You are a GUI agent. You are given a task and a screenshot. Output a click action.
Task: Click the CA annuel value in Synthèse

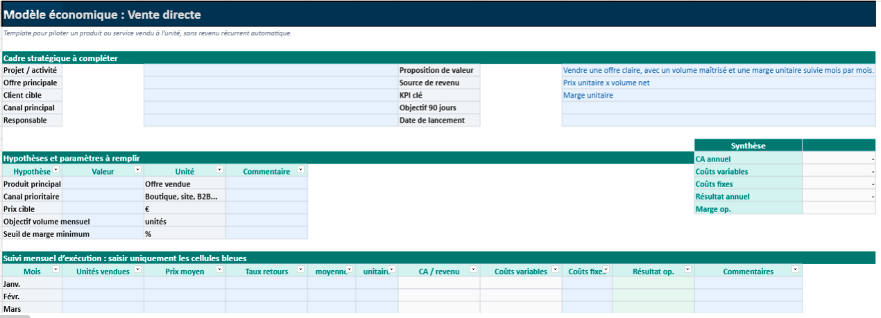[839, 159]
